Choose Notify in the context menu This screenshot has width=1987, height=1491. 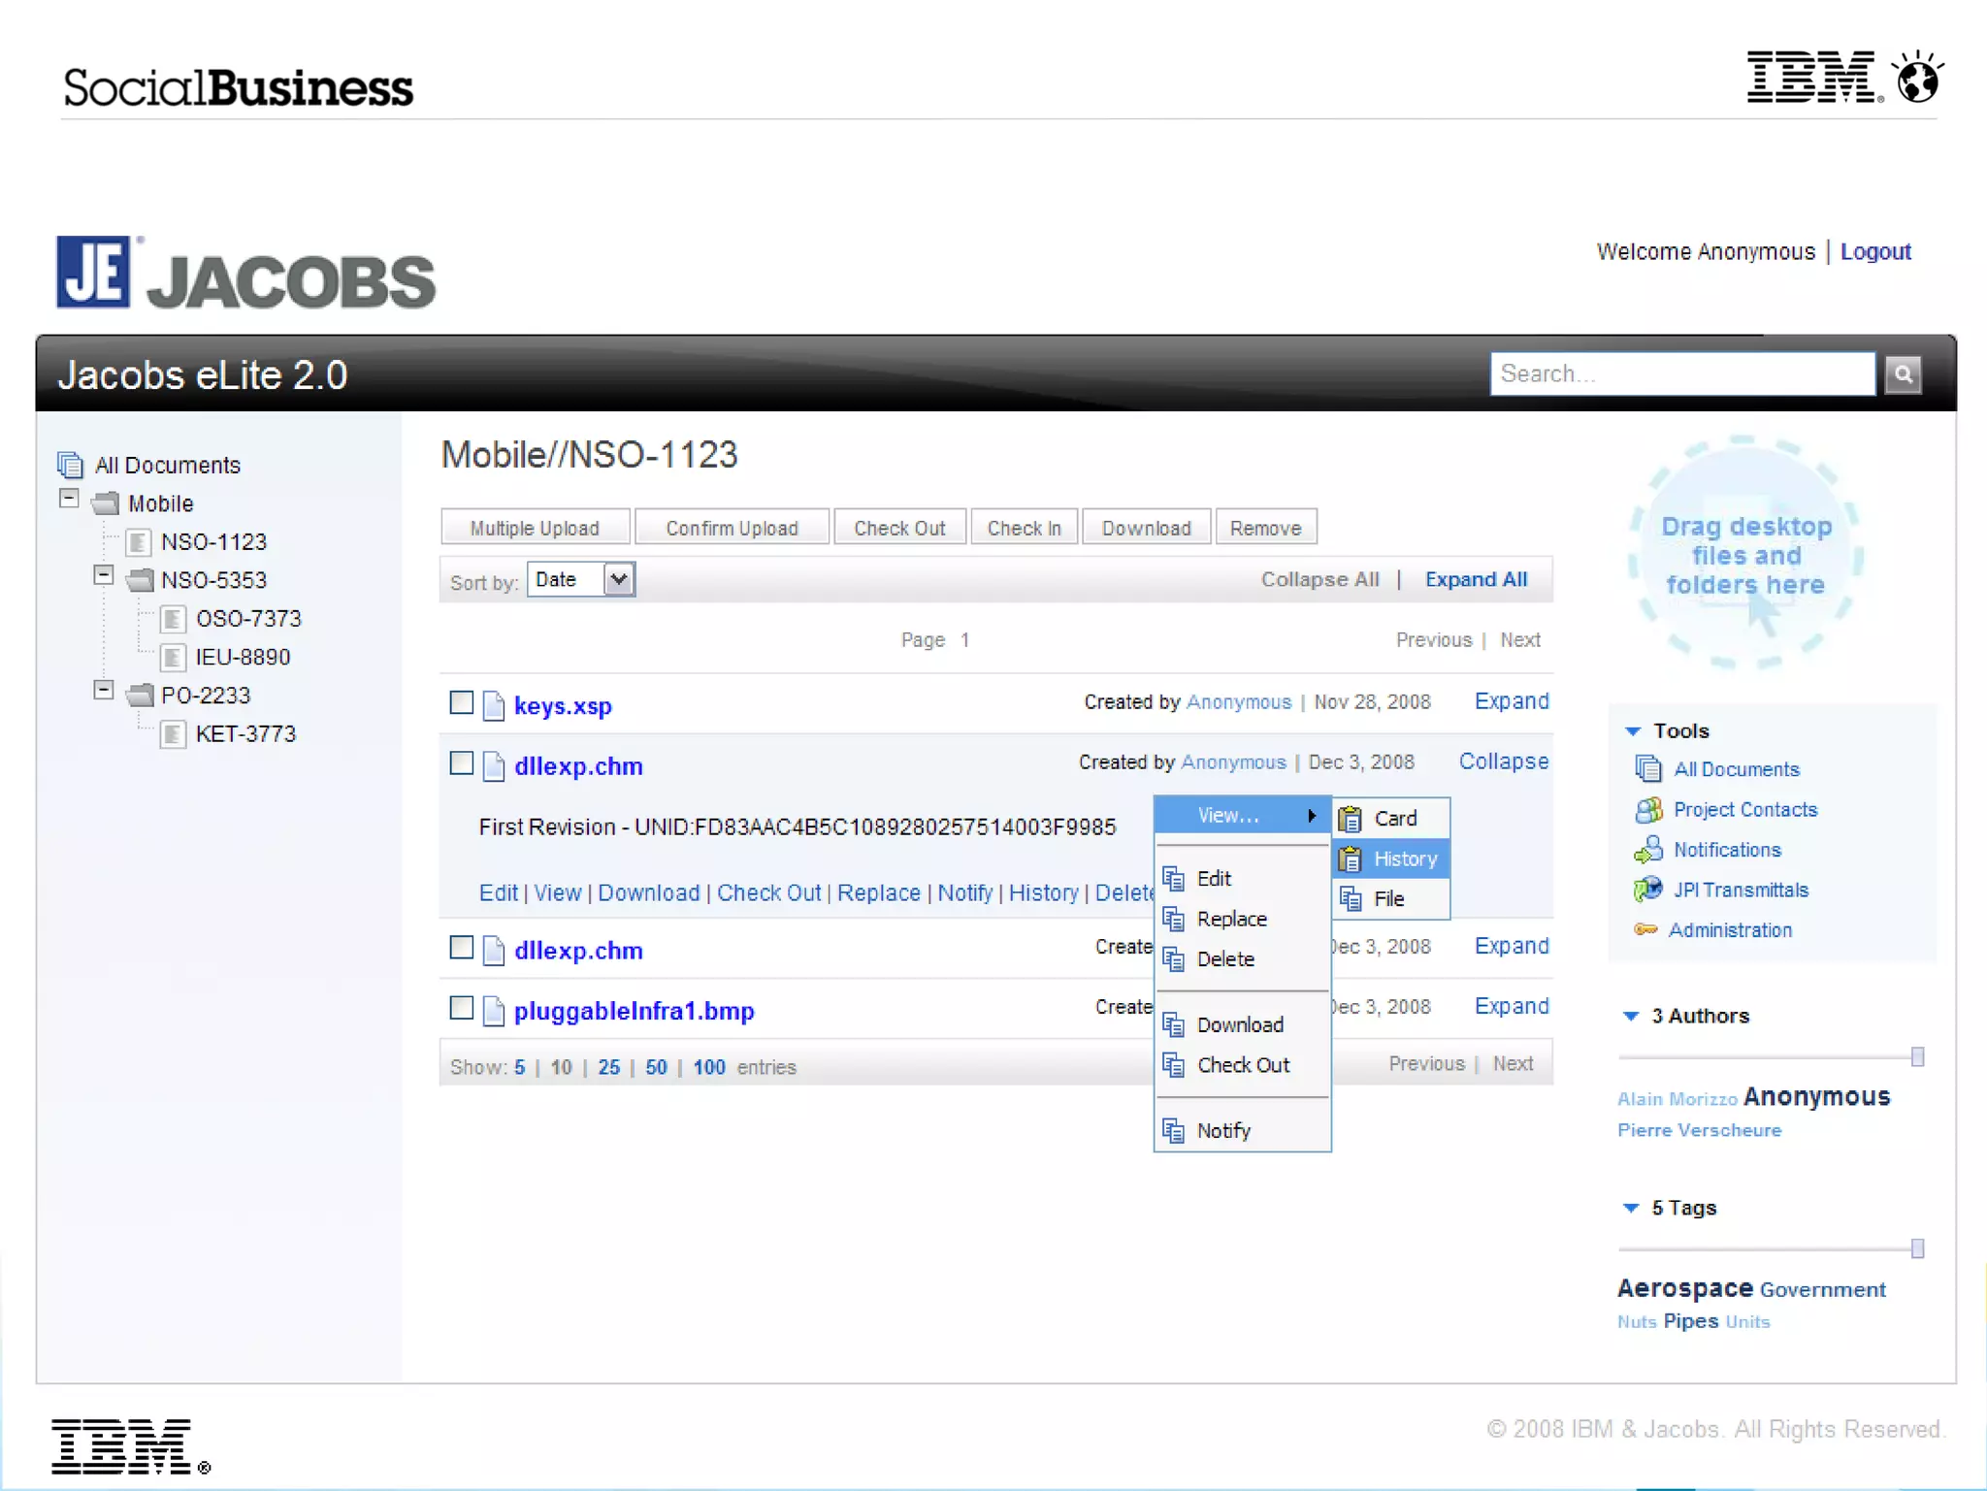click(x=1242, y=1131)
